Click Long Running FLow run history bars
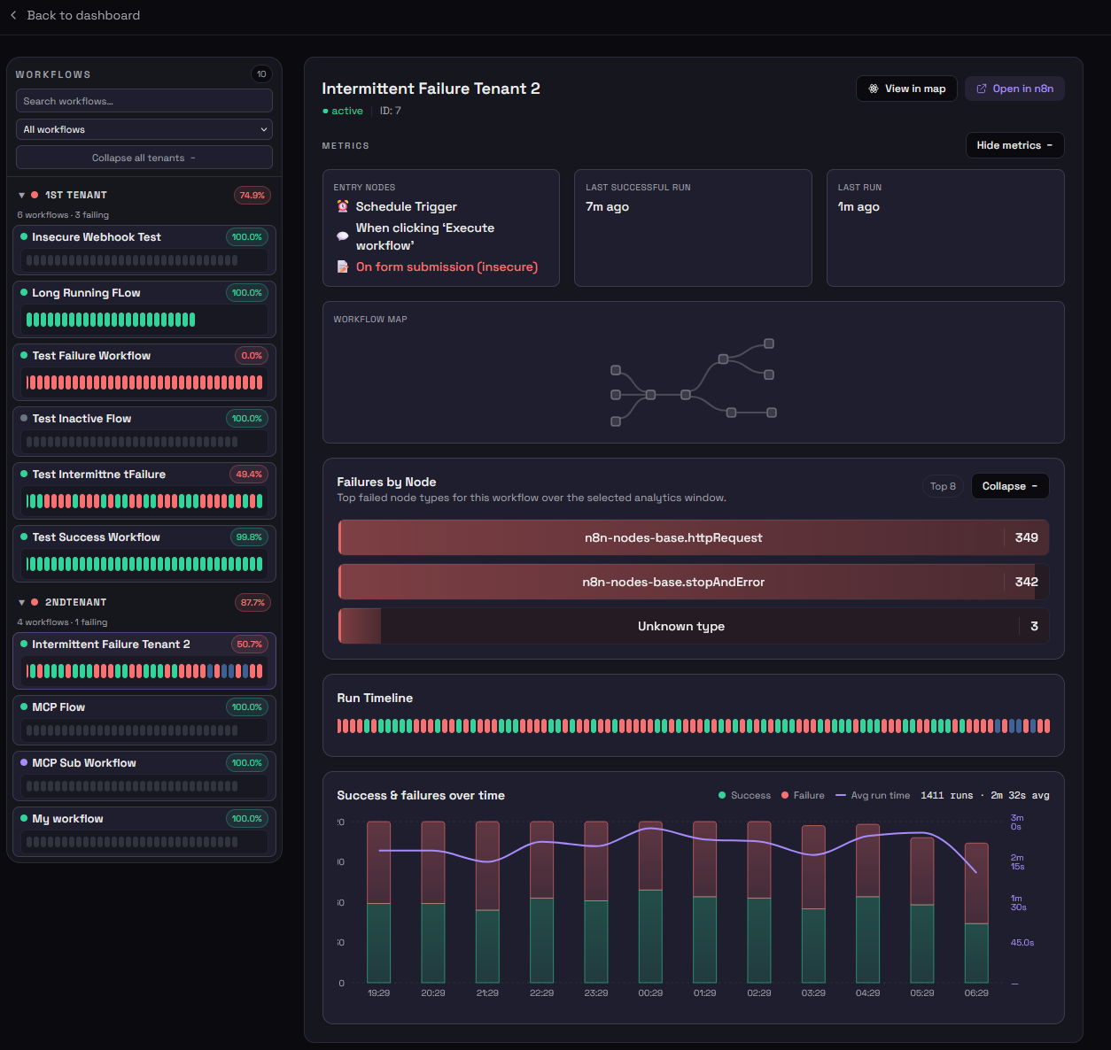The height and width of the screenshot is (1050, 1111). (111, 320)
